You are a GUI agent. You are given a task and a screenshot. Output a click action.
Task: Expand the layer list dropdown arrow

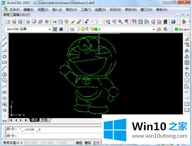click(x=154, y=29)
